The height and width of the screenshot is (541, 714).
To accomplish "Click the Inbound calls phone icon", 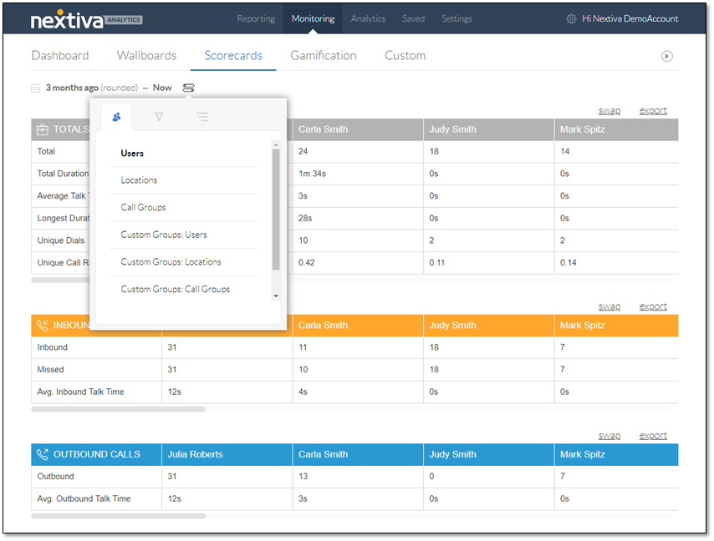I will point(43,326).
